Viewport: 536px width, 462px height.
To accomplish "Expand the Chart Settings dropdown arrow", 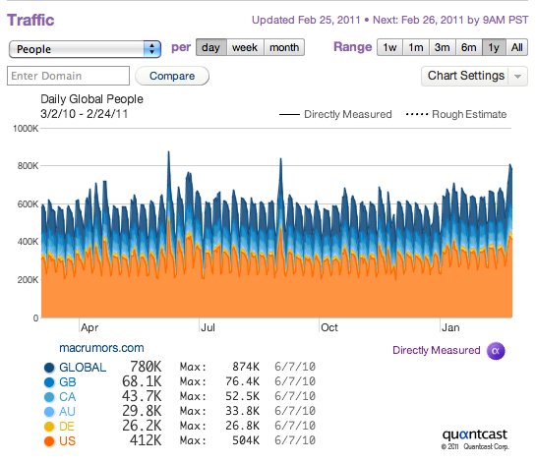I will (518, 77).
